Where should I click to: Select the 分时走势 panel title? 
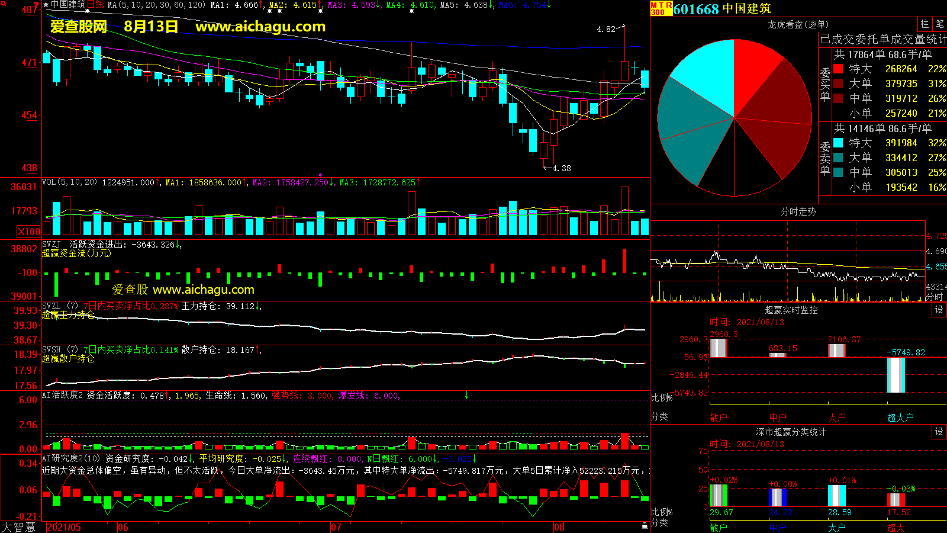coord(798,211)
